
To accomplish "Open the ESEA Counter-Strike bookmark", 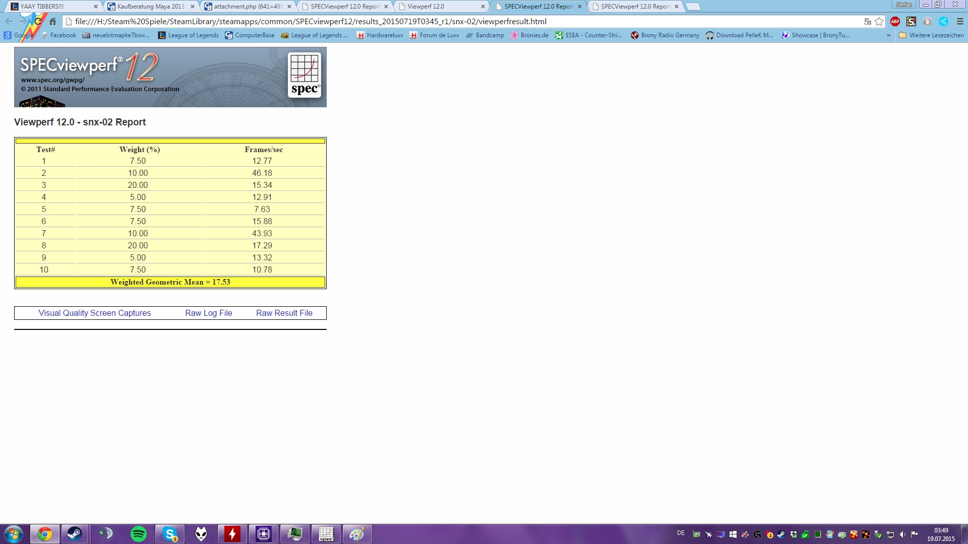I will click(588, 35).
